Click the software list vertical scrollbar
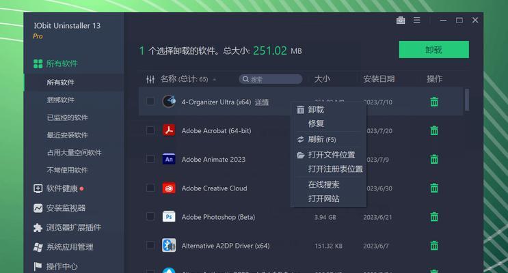 467,100
